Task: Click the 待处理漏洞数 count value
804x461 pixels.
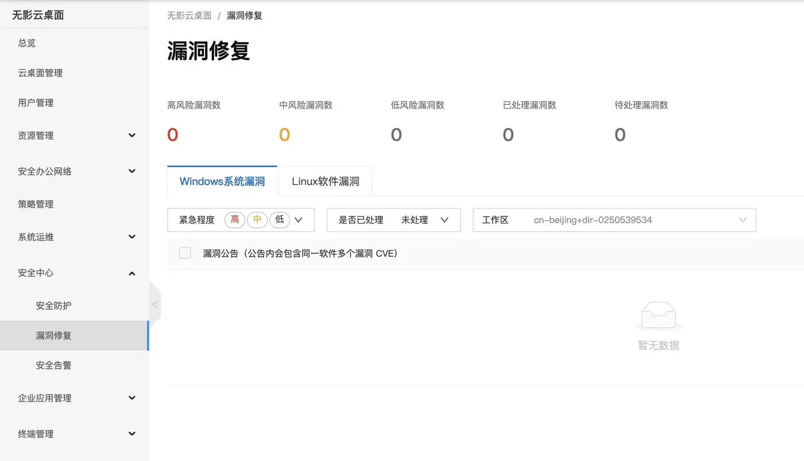Action: coord(620,135)
